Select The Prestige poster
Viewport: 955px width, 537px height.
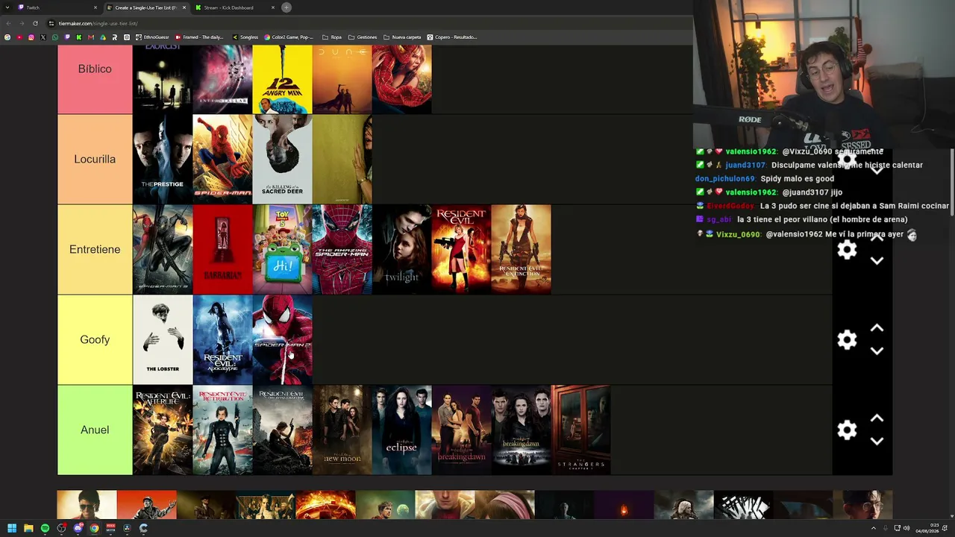coord(163,159)
